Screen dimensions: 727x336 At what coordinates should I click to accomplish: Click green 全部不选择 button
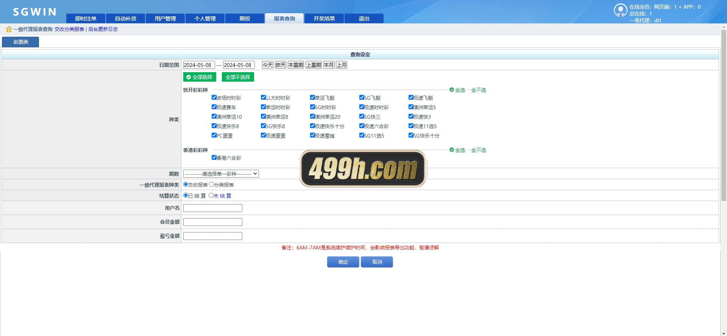coord(238,77)
